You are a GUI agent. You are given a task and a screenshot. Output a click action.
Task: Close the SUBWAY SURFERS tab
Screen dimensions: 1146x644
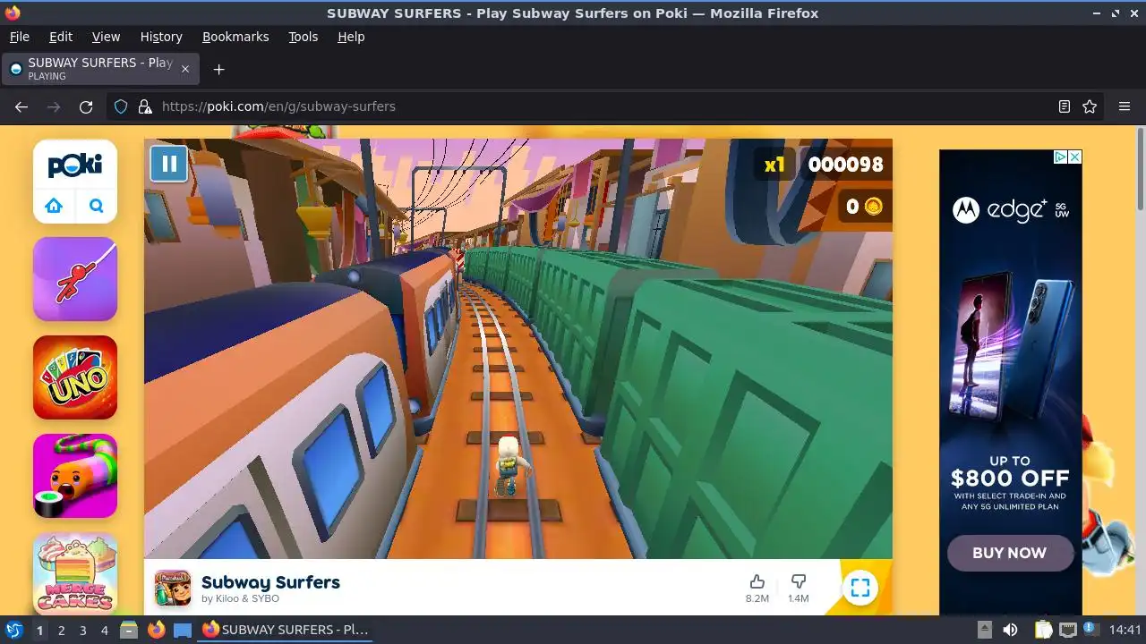pos(185,69)
